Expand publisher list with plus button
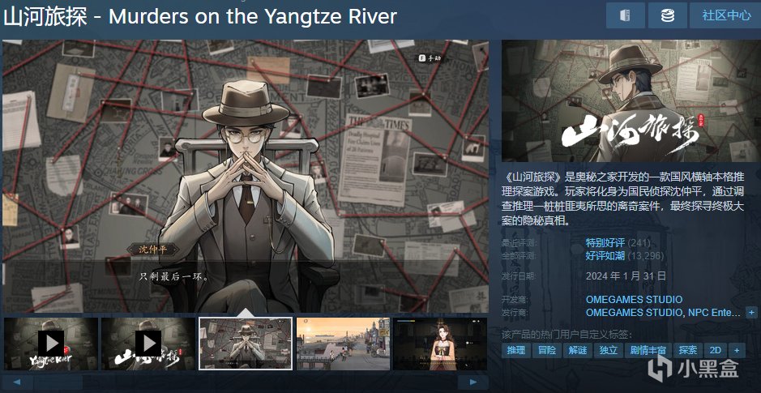 (x=751, y=313)
